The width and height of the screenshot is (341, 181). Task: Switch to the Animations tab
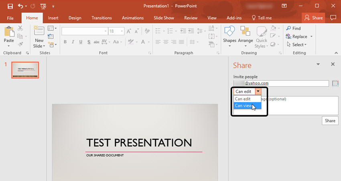(133, 18)
